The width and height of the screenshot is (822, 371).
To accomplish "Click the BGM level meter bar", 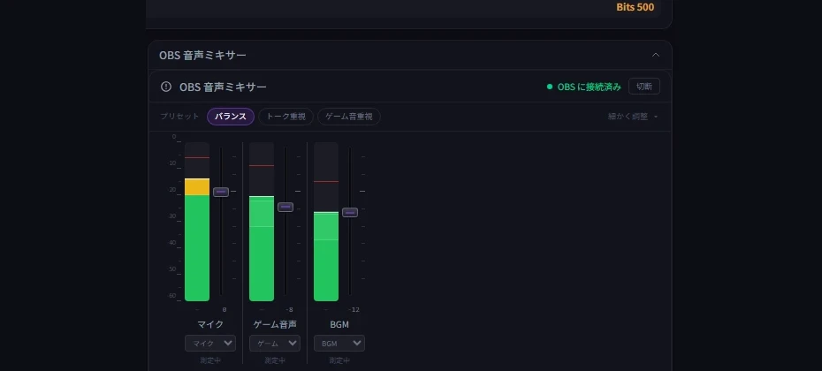I will [x=326, y=222].
